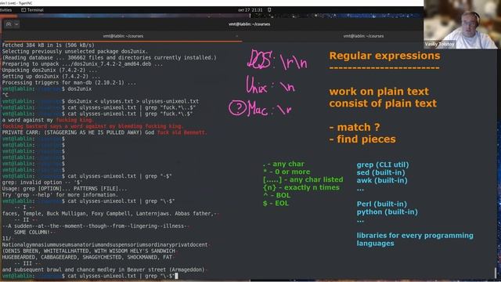Click the 'awk (built-in)' text
The width and height of the screenshot is (501, 282).
point(382,180)
